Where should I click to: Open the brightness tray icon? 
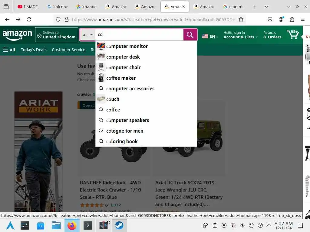tap(242, 225)
